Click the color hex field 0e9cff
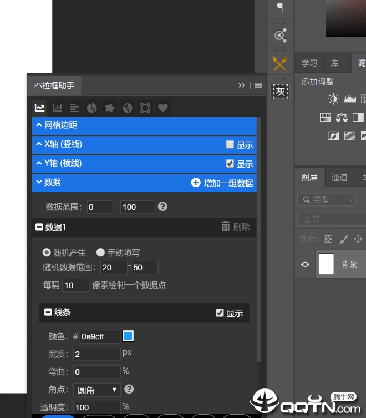 point(100,336)
